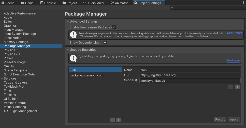Click the warning icon in the scoped registry notice
This screenshot has height=128, width=246.
click(x=73, y=58)
